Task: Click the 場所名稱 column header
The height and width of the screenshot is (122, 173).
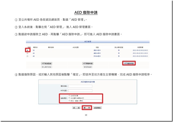Action: coord(51,47)
